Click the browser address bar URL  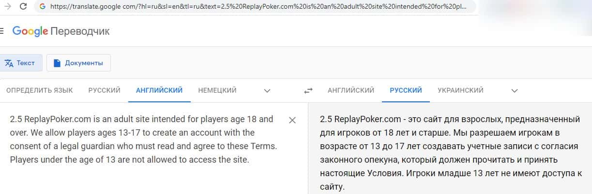click(x=257, y=7)
